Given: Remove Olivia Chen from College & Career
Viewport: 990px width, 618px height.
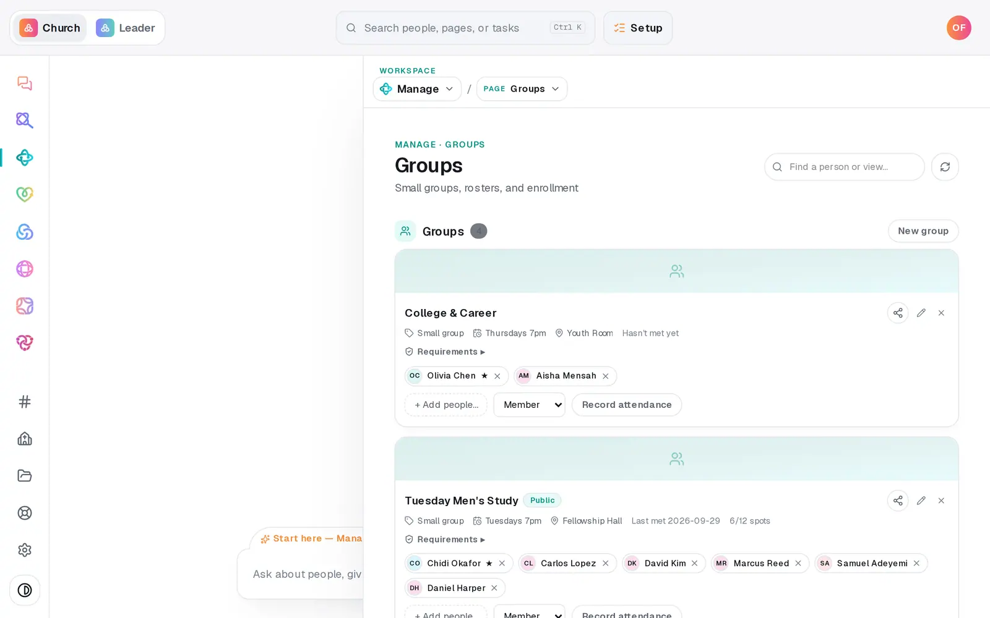Looking at the screenshot, I should pos(497,376).
